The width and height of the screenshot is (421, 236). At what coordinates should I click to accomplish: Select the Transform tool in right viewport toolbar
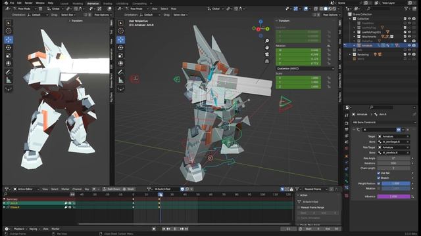click(x=121, y=64)
